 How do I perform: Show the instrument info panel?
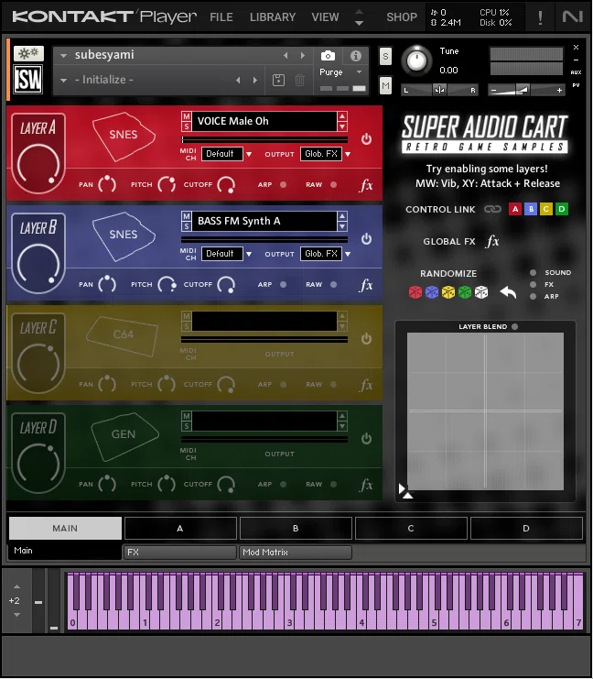(356, 55)
